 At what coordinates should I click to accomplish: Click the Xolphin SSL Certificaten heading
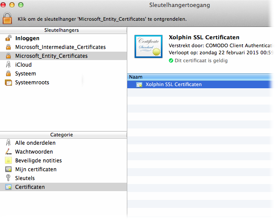pyautogui.click(x=204, y=38)
